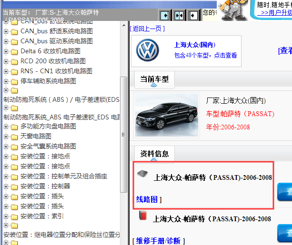This screenshot has width=292, height=245.
Task: Open 上海大众(国内) brand link
Action: pos(195,45)
